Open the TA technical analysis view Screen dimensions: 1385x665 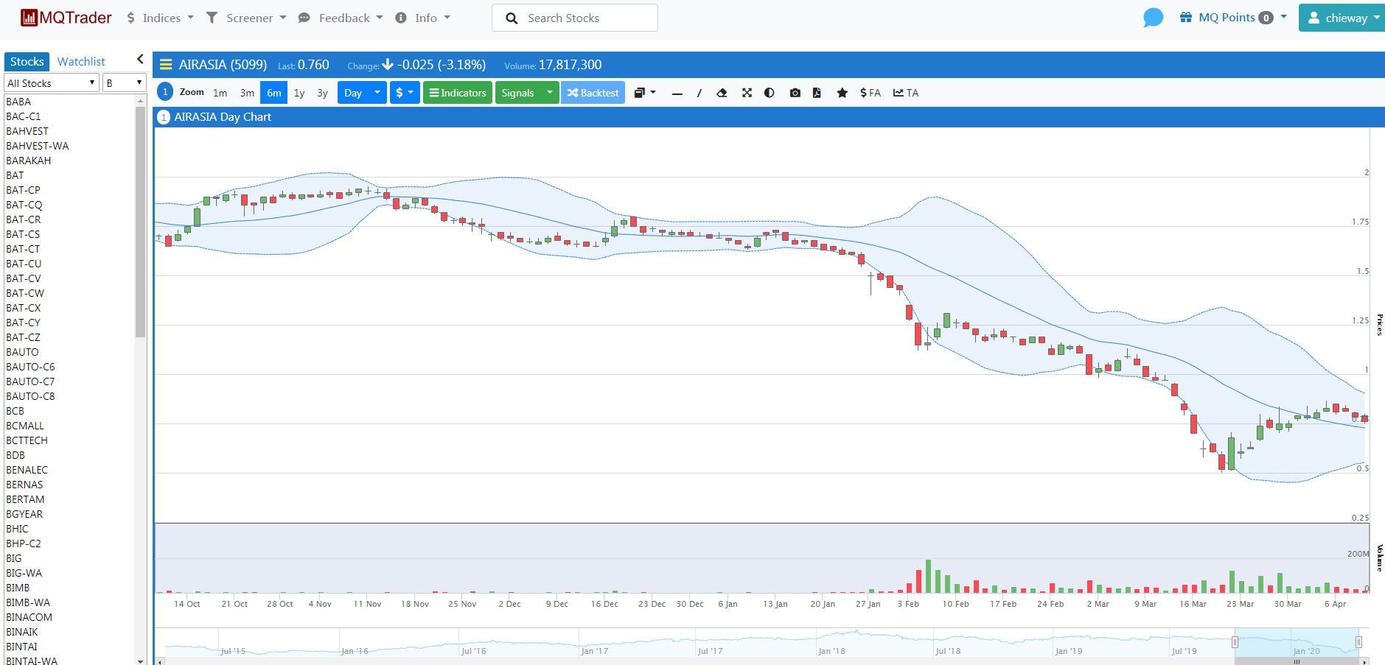coord(906,93)
